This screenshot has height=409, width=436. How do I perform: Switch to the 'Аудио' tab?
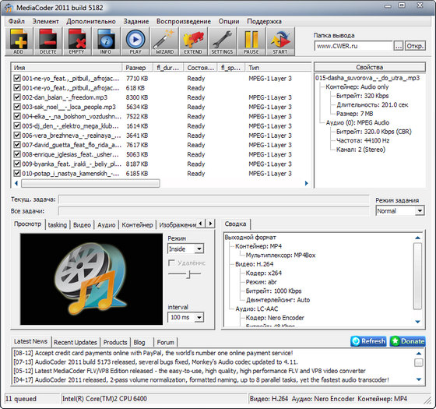coord(106,225)
